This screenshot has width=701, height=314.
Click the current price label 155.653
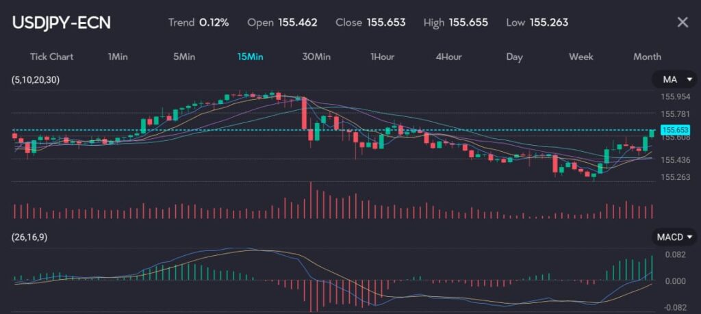point(676,130)
